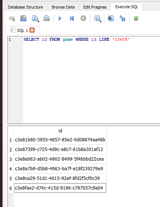
Task: Open a new SQL tab icon
Action: [12, 19]
